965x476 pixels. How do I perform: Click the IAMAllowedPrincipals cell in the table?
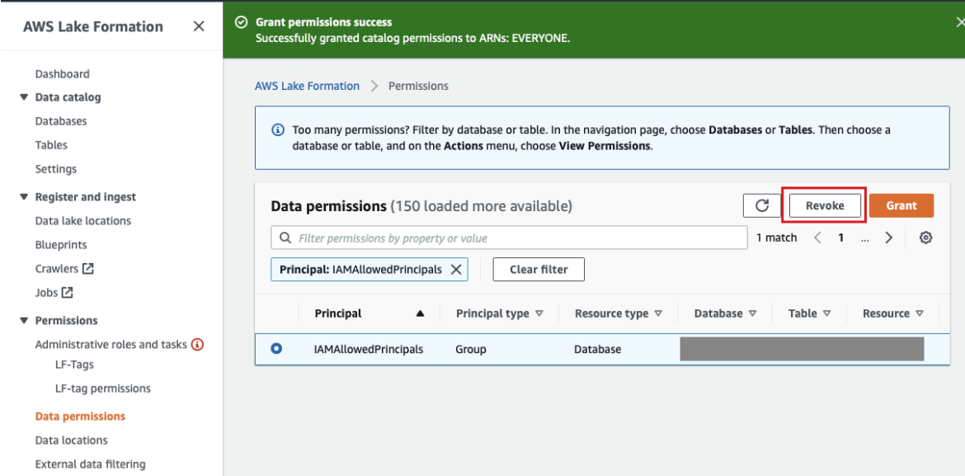(369, 349)
